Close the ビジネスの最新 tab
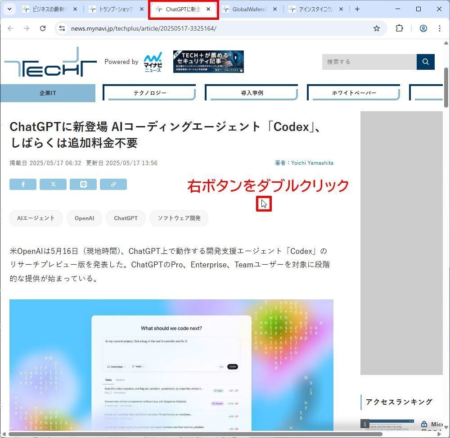 (75, 9)
